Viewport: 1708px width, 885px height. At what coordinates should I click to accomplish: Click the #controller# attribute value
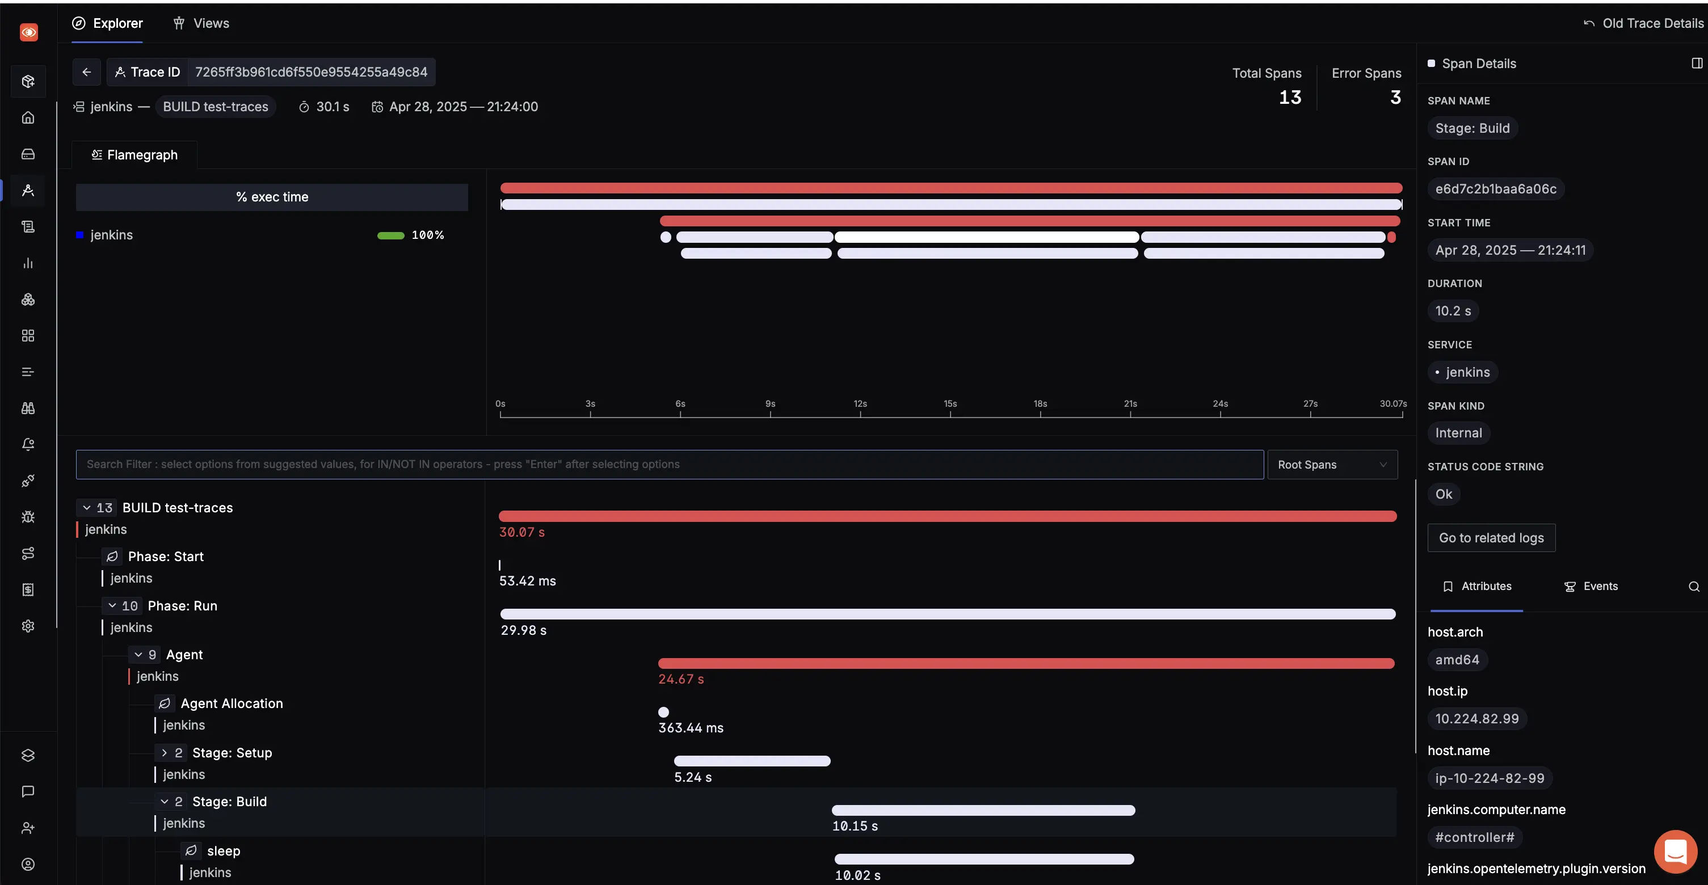click(1475, 838)
